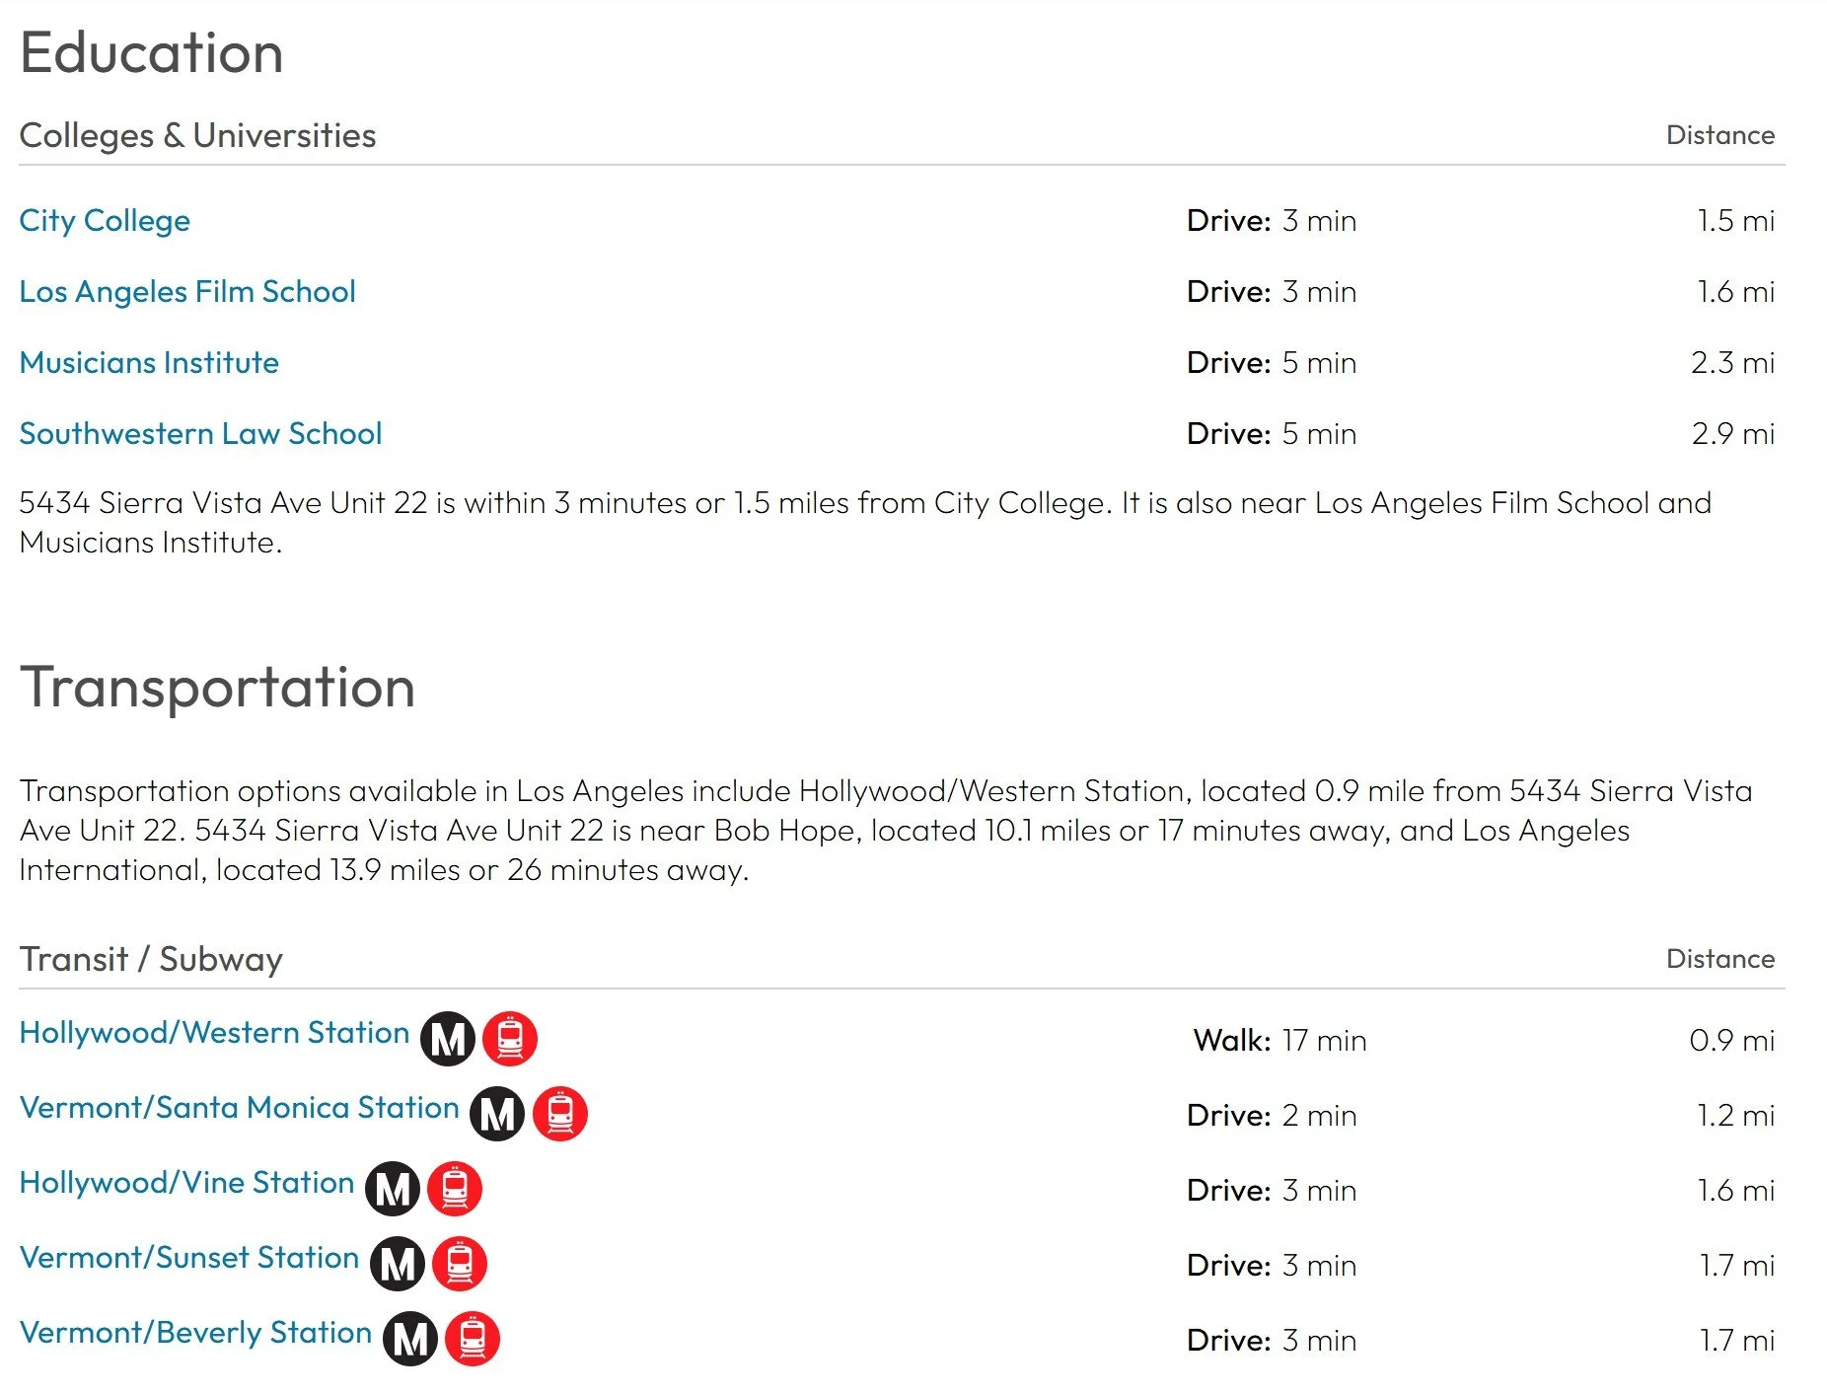Open the City College link
Image resolution: width=1827 pixels, height=1394 pixels.
pyautogui.click(x=105, y=220)
